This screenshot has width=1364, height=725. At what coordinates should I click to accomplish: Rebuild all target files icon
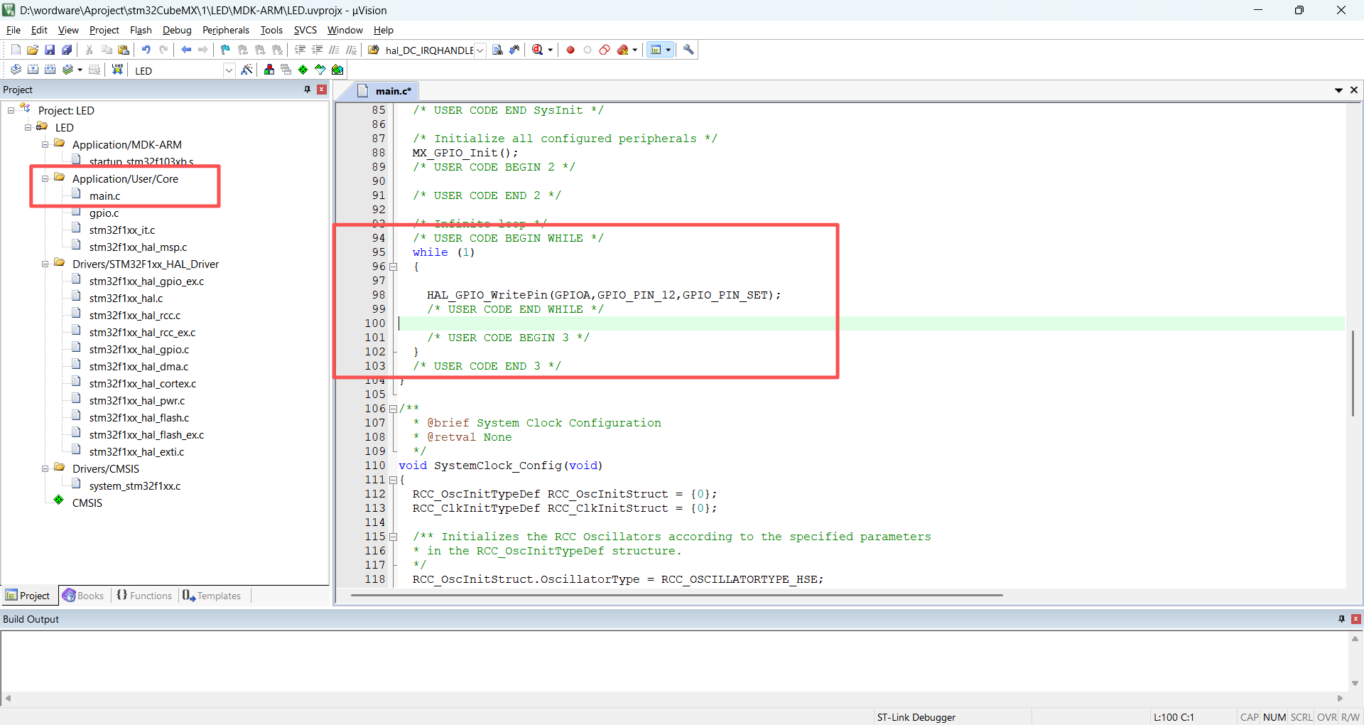(x=50, y=70)
